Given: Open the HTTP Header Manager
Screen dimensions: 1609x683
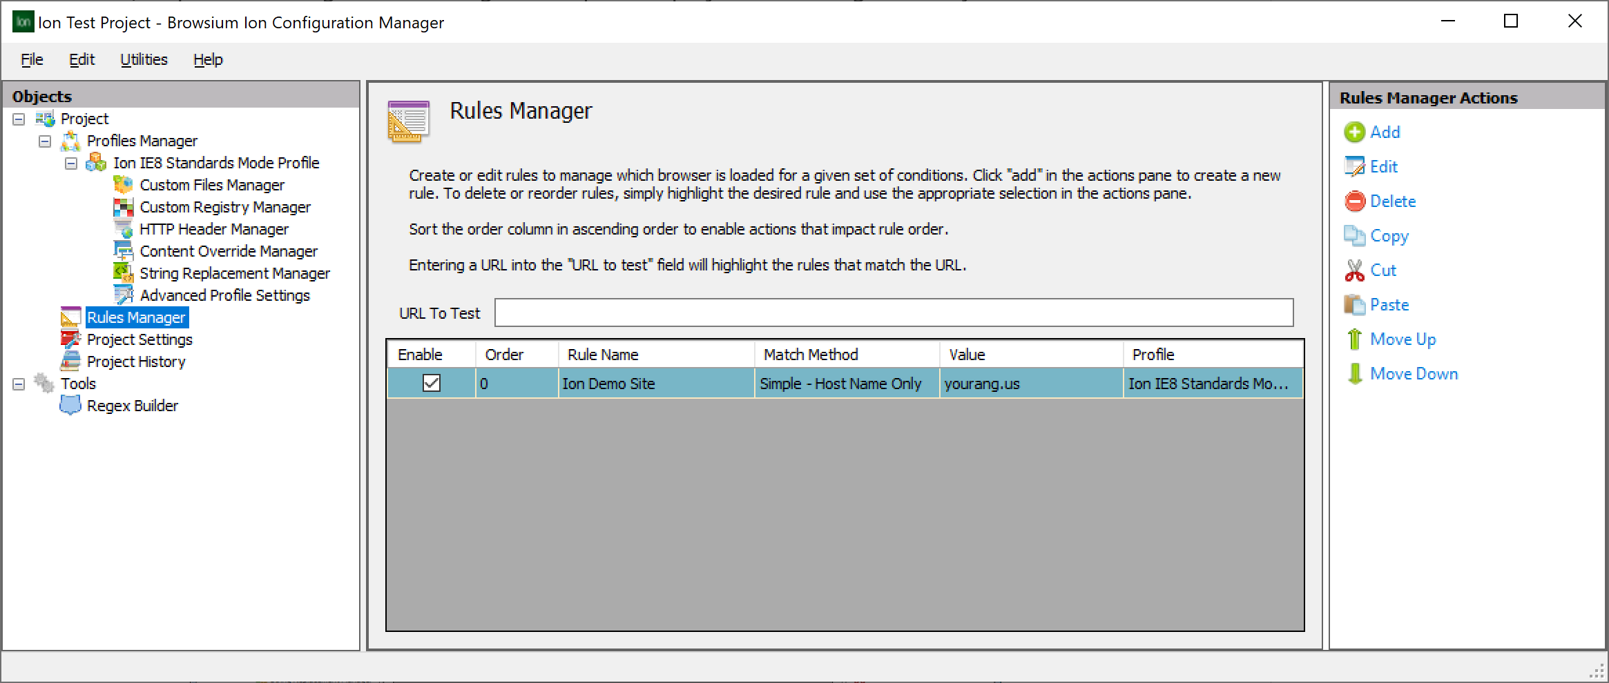Looking at the screenshot, I should 215,229.
